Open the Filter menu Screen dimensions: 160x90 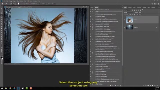coord(25,1)
